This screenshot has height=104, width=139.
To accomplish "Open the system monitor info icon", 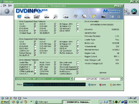I will click(x=19, y=17).
